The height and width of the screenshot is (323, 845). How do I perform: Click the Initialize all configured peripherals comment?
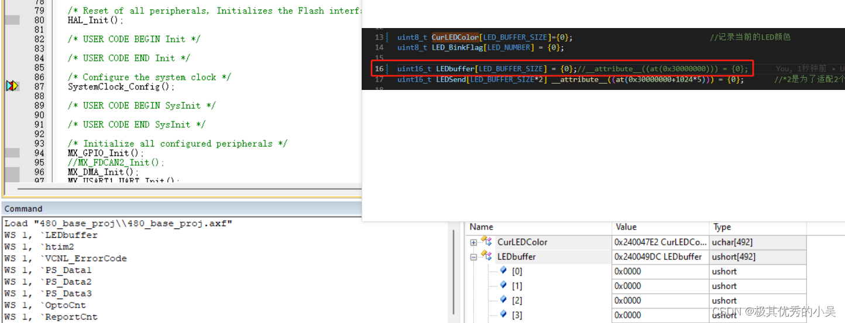[178, 144]
